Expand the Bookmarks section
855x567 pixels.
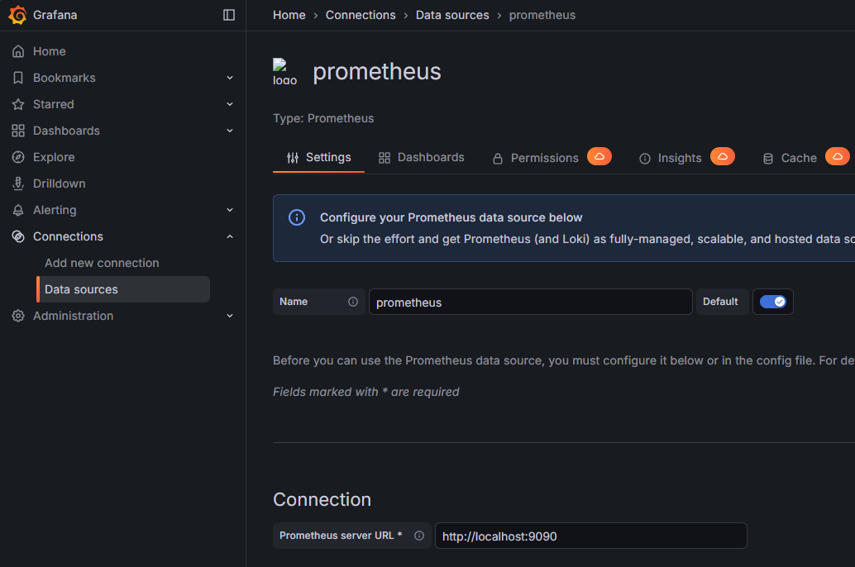[x=230, y=77]
